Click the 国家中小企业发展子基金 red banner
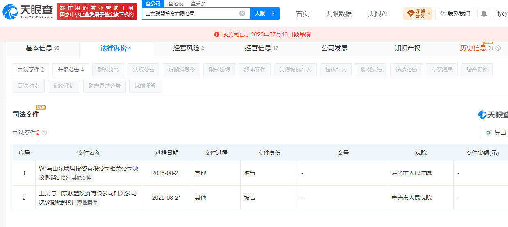The width and height of the screenshot is (508, 227). pyautogui.click(x=97, y=11)
